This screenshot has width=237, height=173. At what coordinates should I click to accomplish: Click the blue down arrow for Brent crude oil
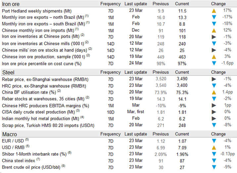(214, 167)
